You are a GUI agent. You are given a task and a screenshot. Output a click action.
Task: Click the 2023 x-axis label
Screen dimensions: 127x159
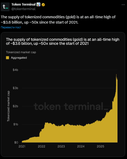pos(61,146)
